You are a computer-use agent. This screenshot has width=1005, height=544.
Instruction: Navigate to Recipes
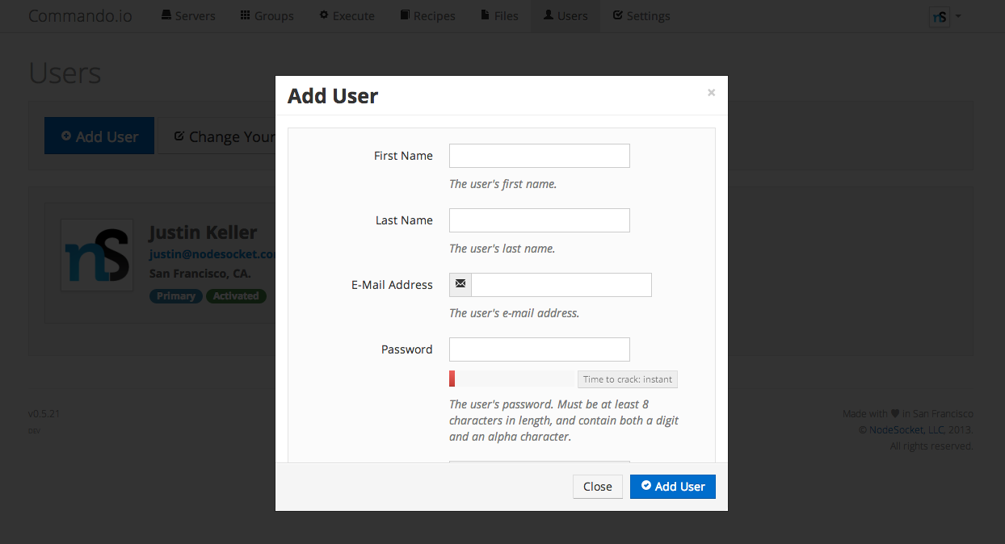tap(427, 16)
